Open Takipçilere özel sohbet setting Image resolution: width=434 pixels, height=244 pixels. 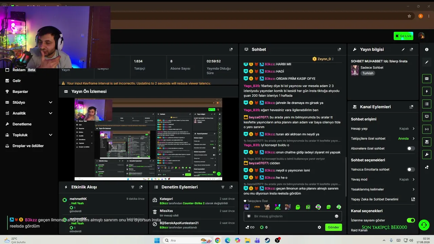(383, 139)
